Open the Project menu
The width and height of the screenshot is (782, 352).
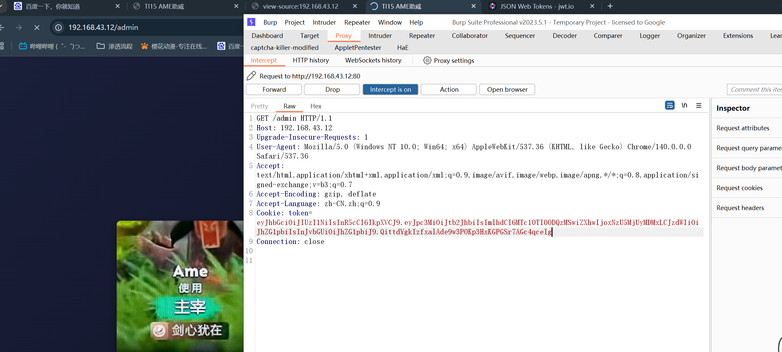(294, 22)
